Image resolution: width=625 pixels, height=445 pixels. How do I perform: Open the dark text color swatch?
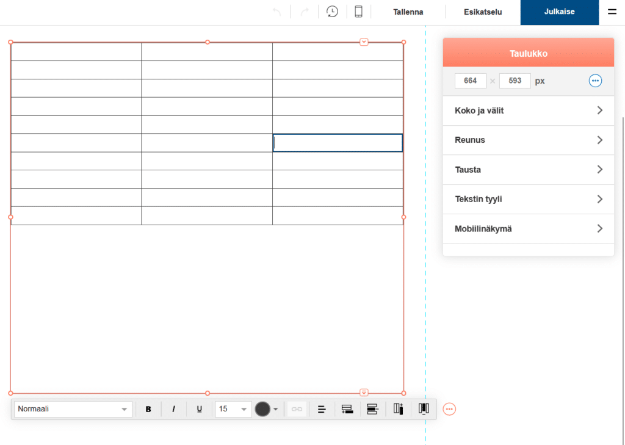[263, 409]
